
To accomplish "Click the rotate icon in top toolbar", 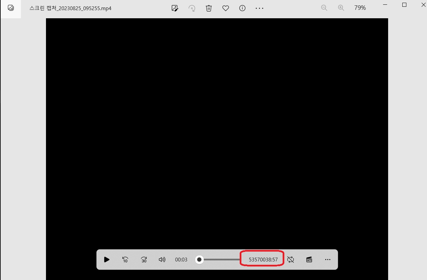I will (192, 8).
